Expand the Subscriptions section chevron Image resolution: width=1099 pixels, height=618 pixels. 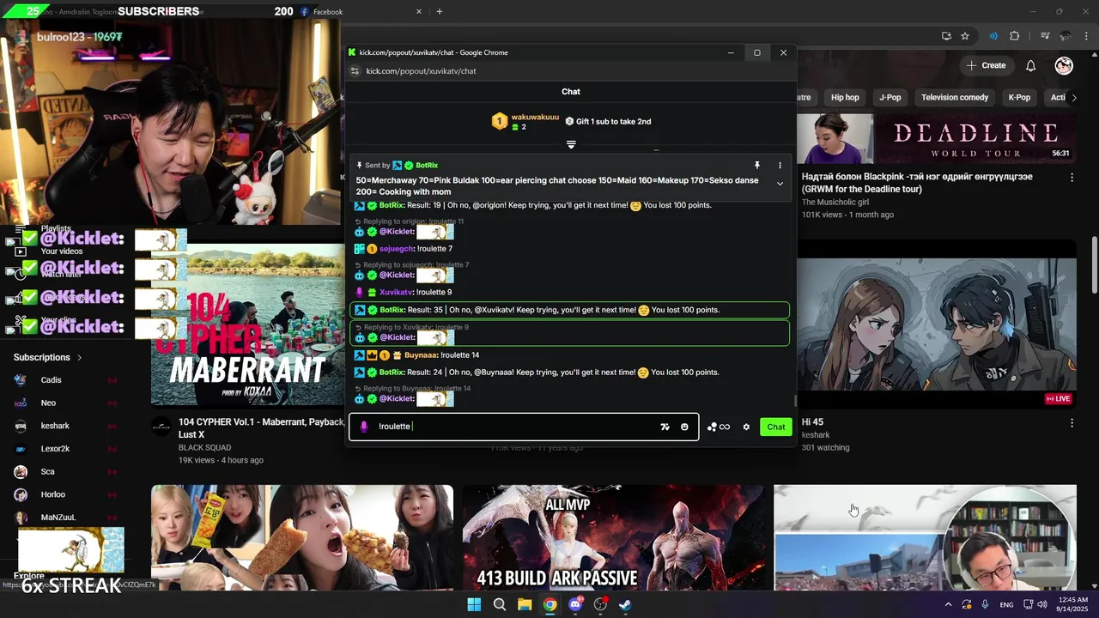click(80, 357)
